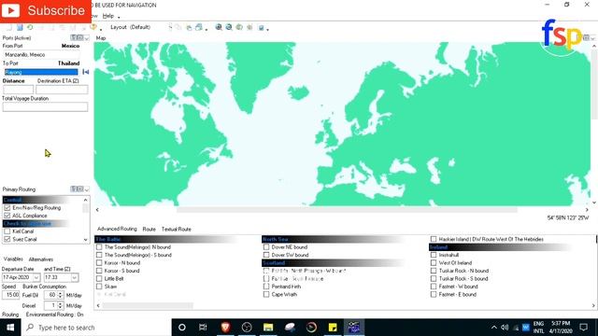Screen dimensions: 598x336
Task: Open Task View on the taskbar
Action: pos(203,328)
